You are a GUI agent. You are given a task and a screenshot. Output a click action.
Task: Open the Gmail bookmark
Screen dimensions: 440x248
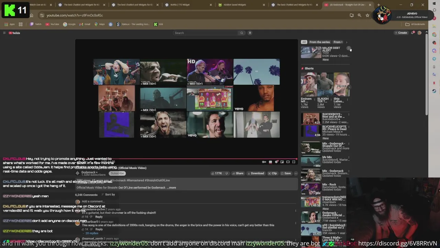click(x=85, y=24)
